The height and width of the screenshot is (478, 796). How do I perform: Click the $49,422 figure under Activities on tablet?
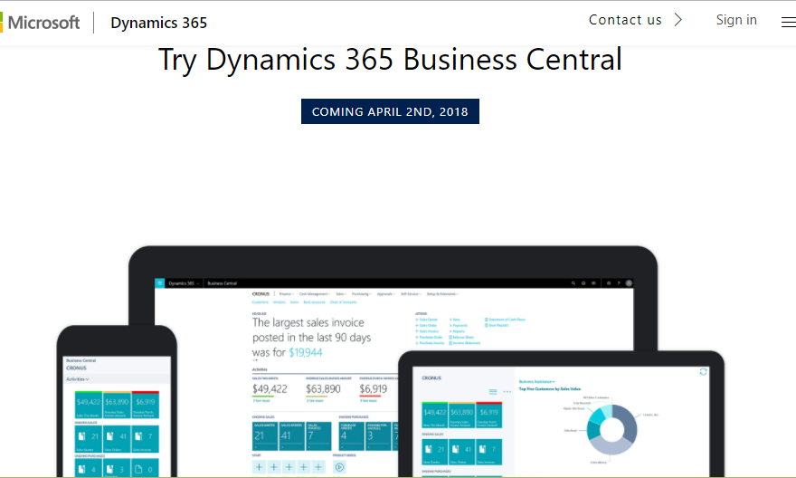click(x=270, y=389)
